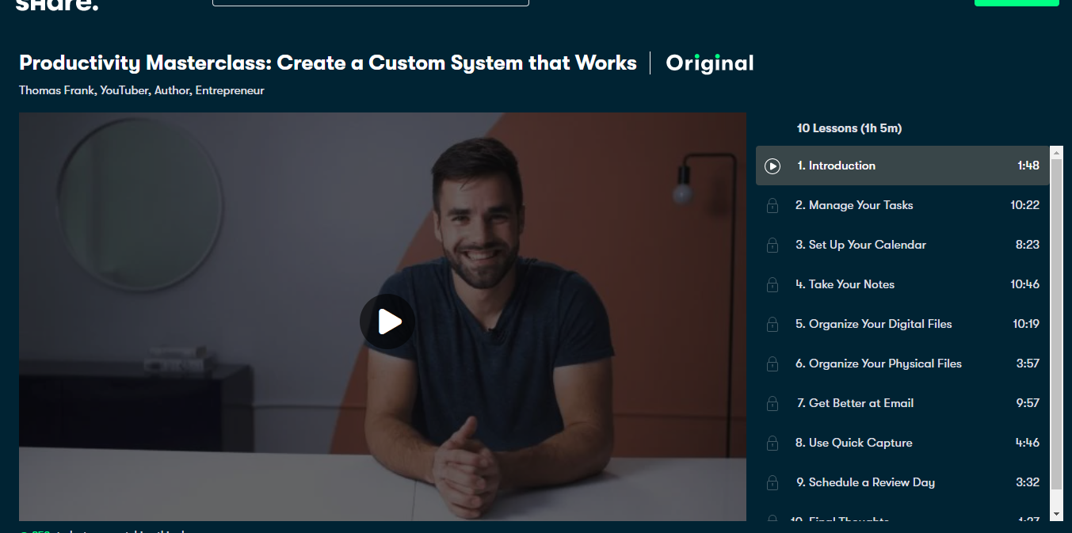Focus the search input field at top
This screenshot has height=533, width=1072.
pos(371,2)
